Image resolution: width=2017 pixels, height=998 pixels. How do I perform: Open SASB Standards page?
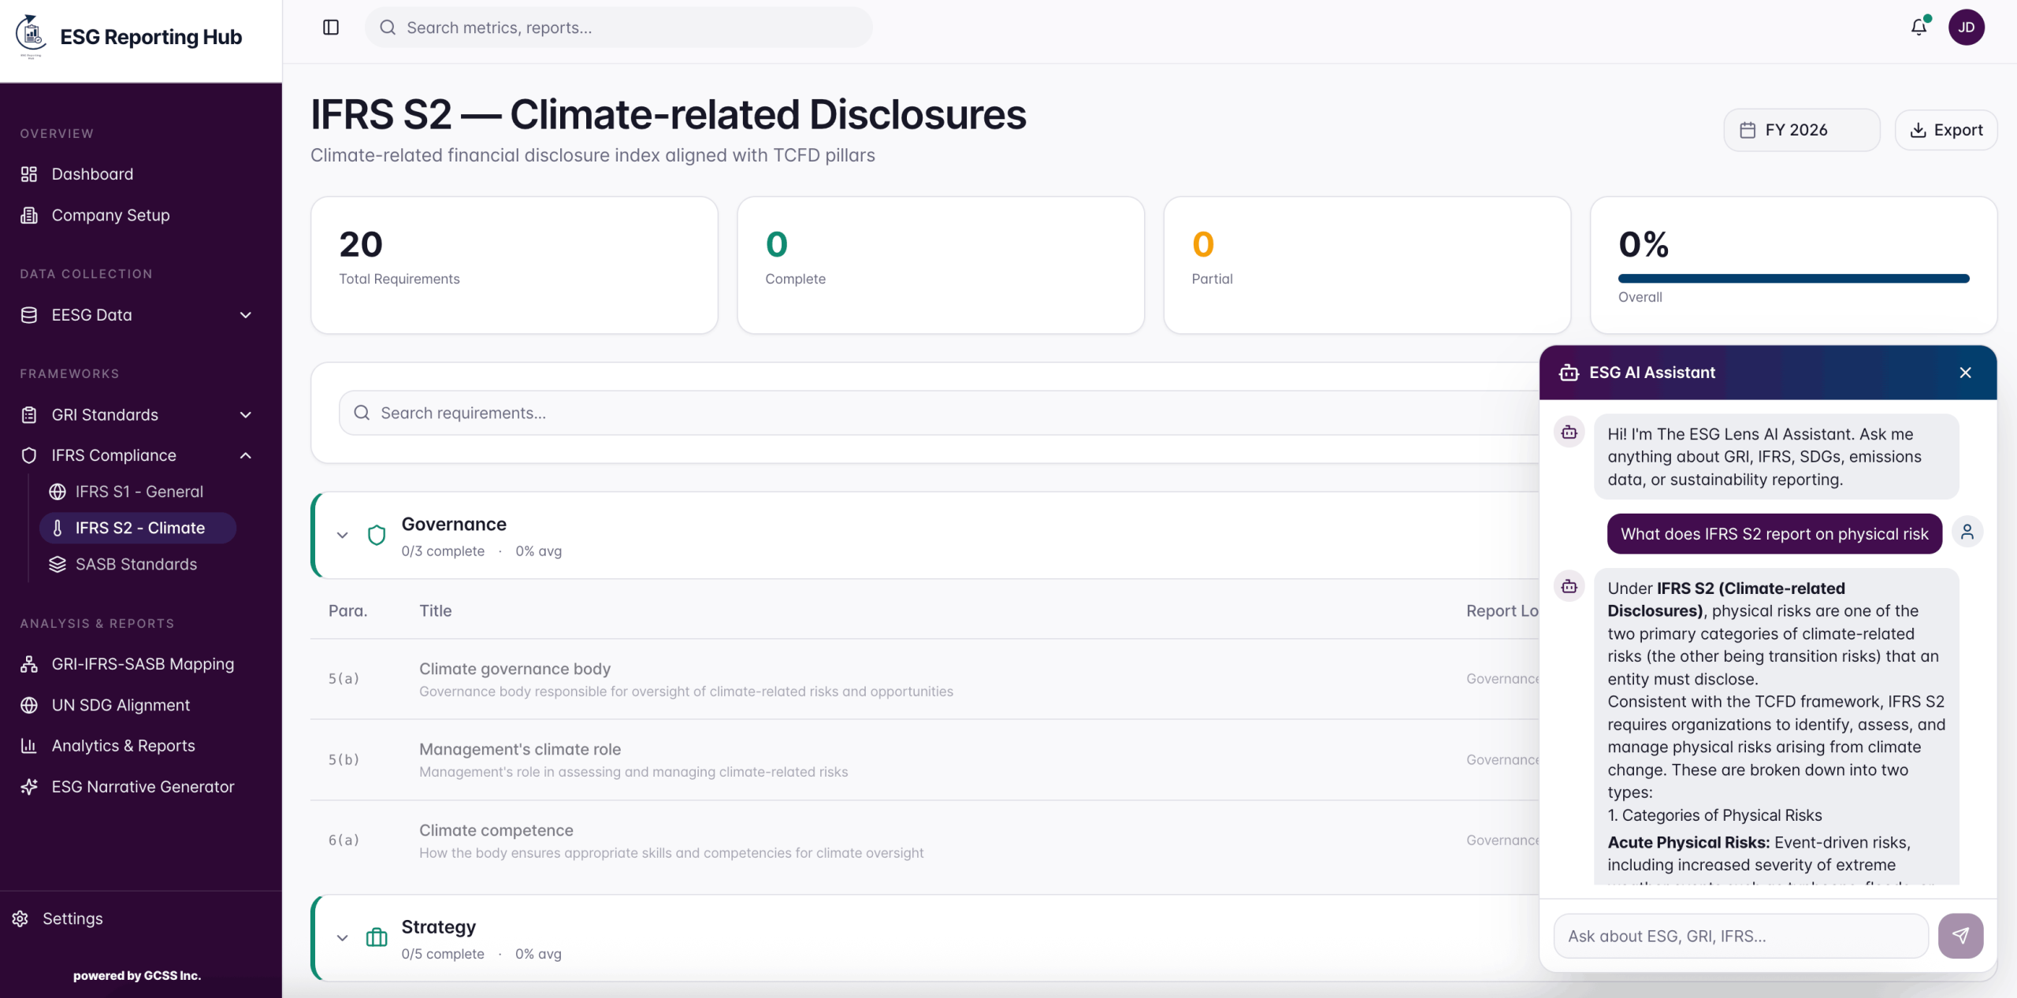(x=136, y=564)
